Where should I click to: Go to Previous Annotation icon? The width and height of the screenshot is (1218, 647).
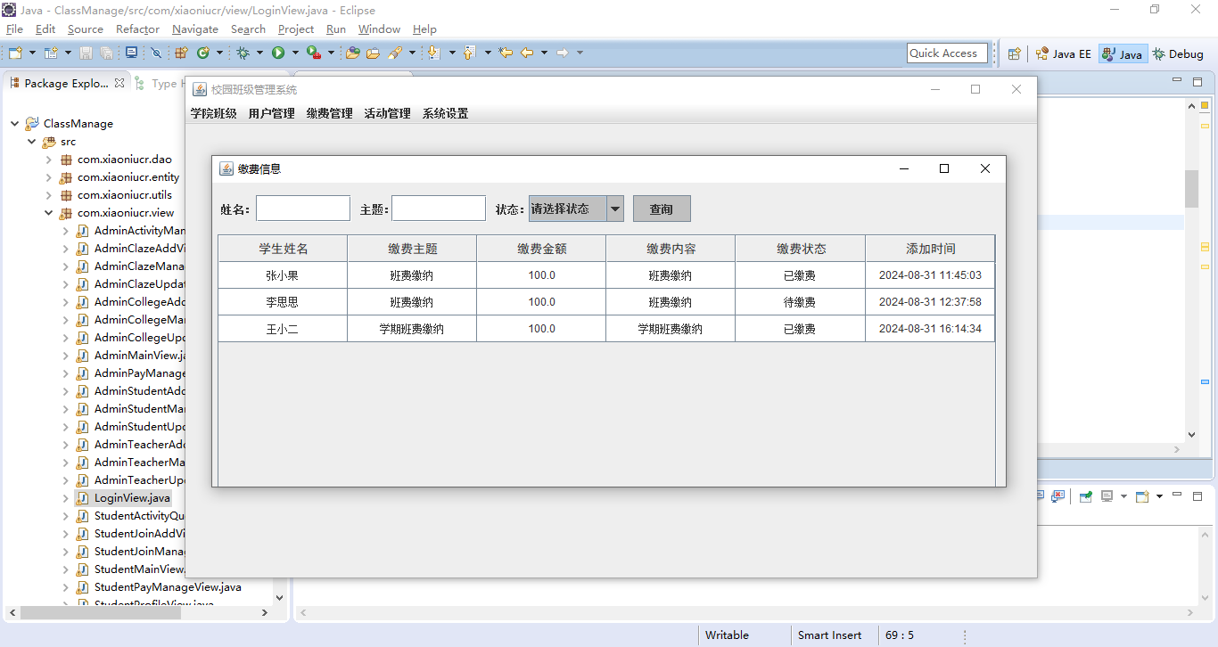point(469,53)
